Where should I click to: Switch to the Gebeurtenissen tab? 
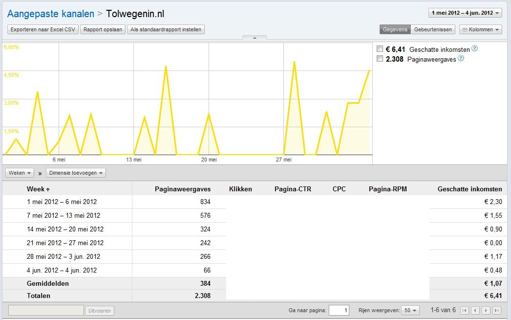pyautogui.click(x=433, y=29)
